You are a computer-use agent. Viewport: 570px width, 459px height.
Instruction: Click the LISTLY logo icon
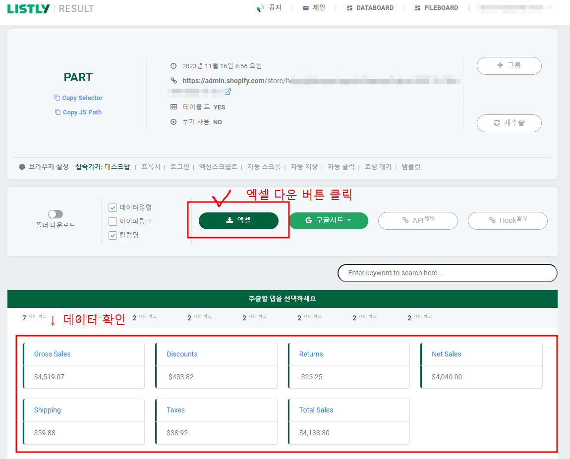point(28,8)
